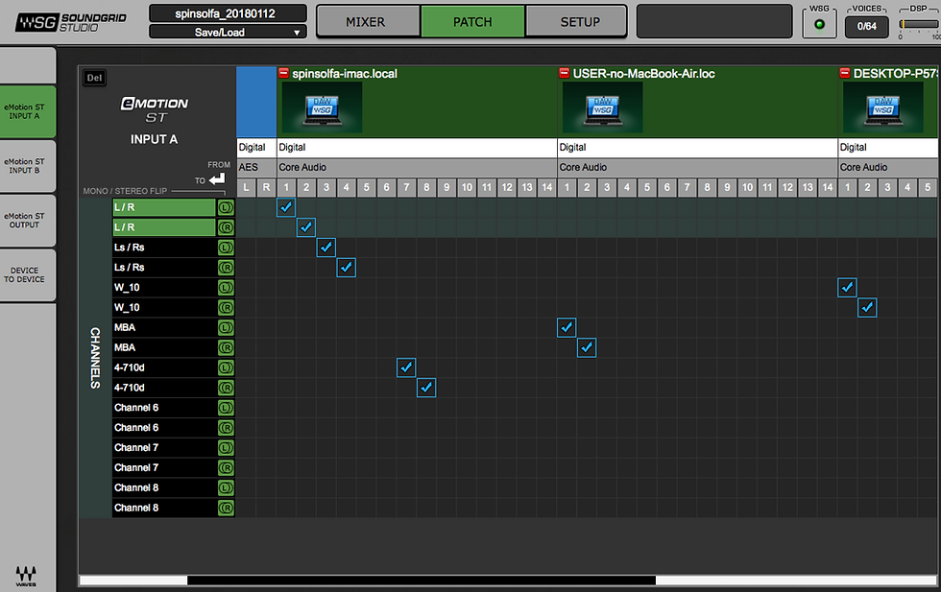Image resolution: width=941 pixels, height=592 pixels.
Task: Click Core Audio label under spinsolfa-imac.local
Action: pyautogui.click(x=302, y=167)
